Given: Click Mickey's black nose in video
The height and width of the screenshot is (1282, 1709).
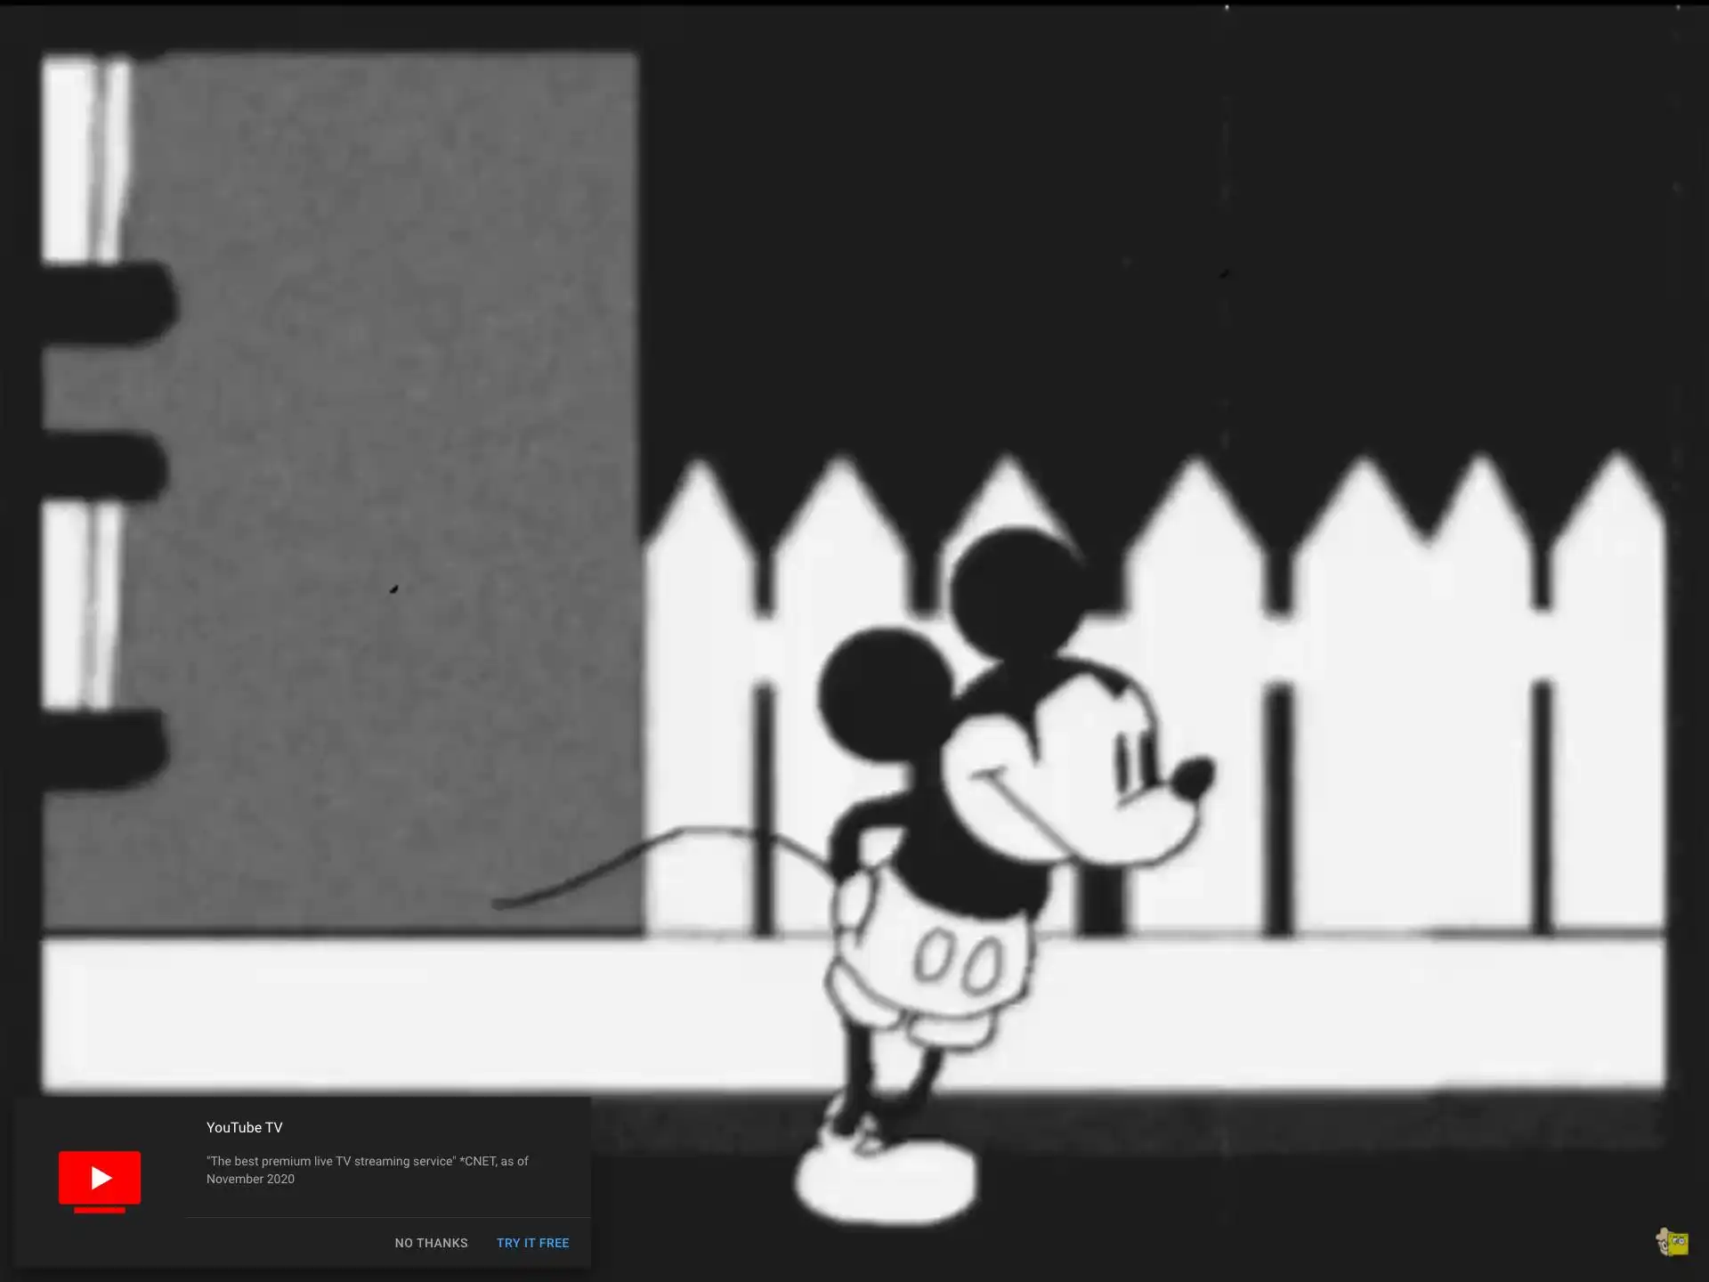Looking at the screenshot, I should pos(1193,777).
